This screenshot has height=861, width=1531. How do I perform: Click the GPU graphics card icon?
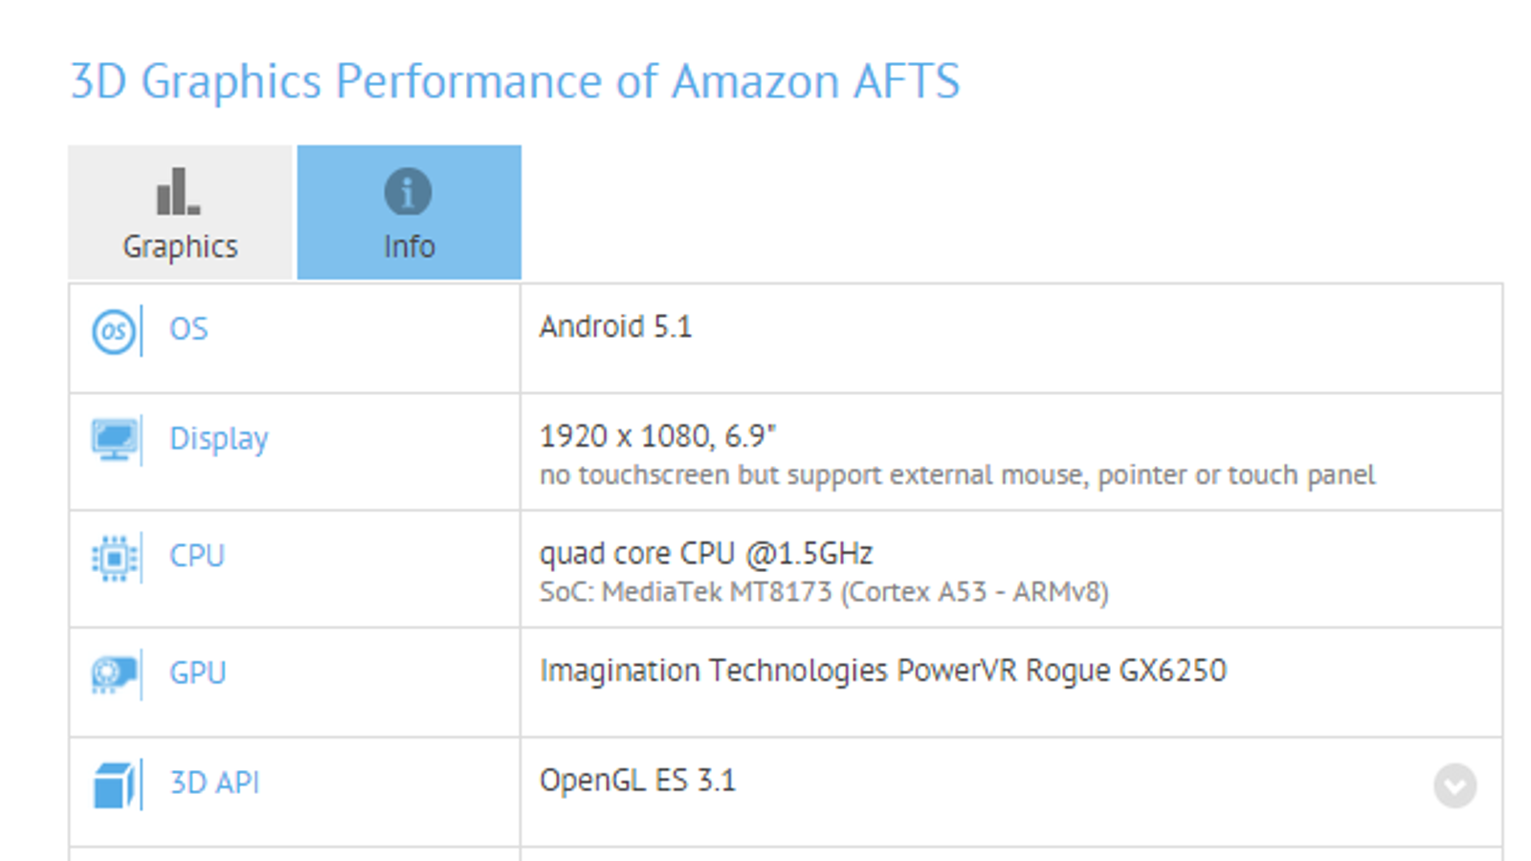(x=114, y=673)
